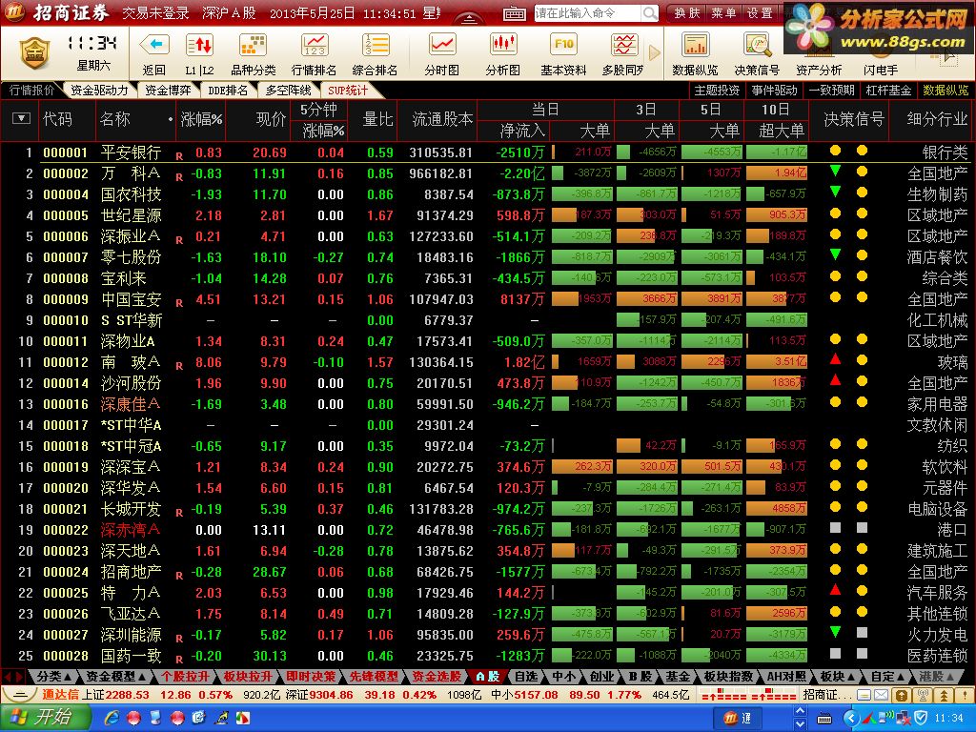The width and height of the screenshot is (976, 732).
Task: Open 闪电手 quick trade icon
Action: coord(881,53)
